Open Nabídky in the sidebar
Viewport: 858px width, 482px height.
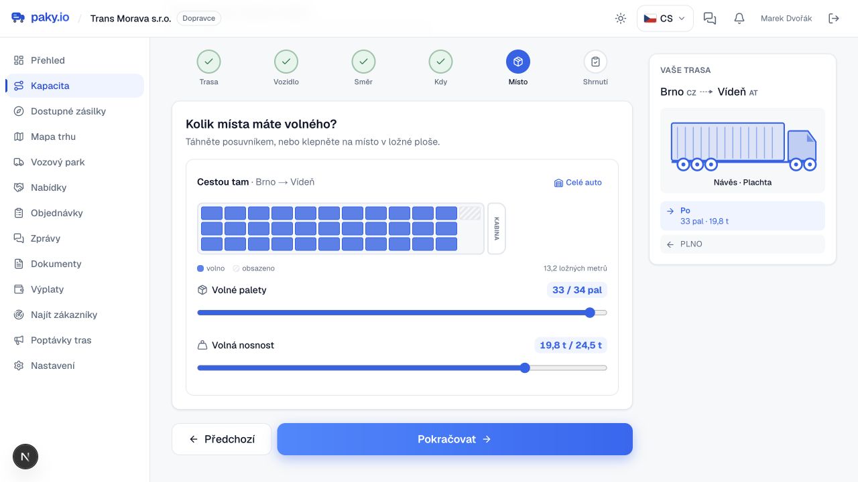click(74, 187)
